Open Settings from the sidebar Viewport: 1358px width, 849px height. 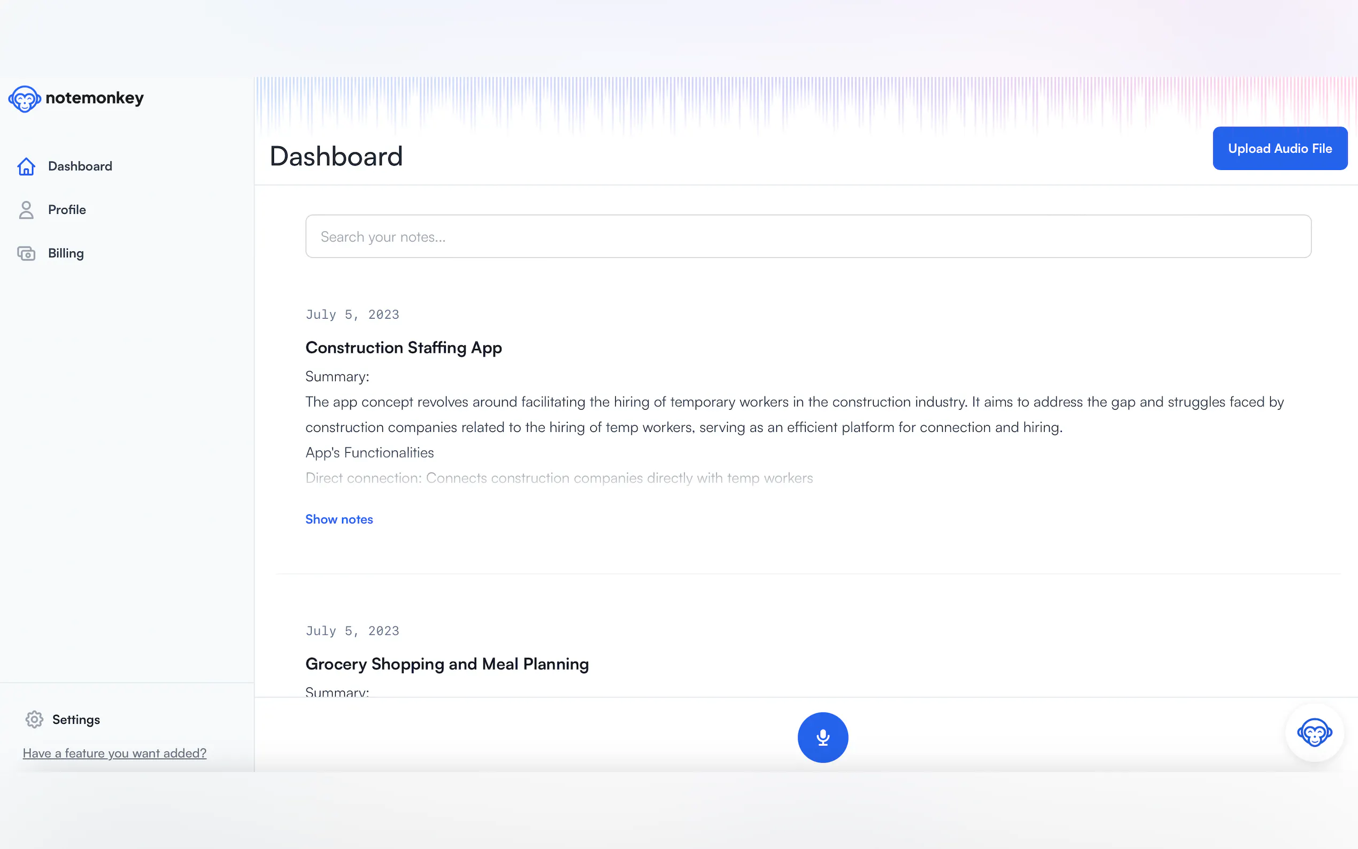pyautogui.click(x=76, y=720)
